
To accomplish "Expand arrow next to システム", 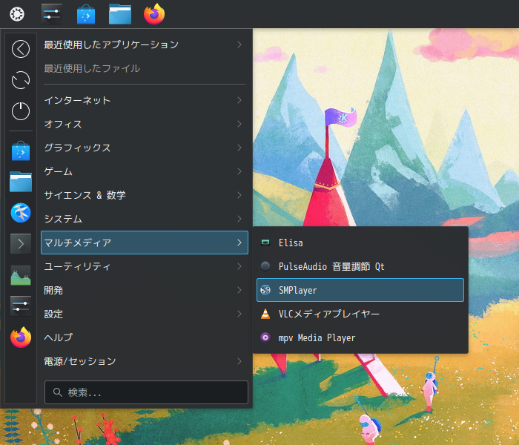I will click(x=239, y=219).
